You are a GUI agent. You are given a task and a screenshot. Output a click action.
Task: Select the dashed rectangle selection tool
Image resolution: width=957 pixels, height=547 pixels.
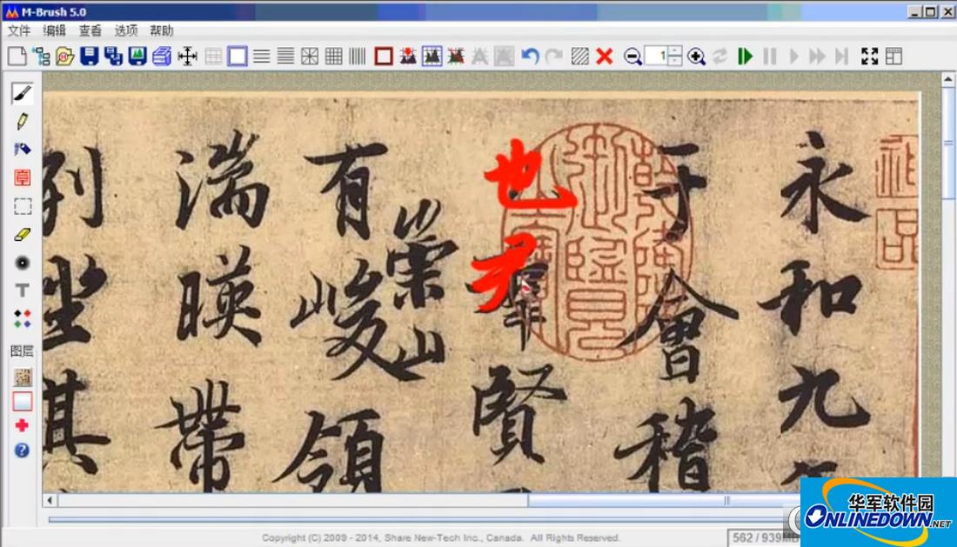23,206
